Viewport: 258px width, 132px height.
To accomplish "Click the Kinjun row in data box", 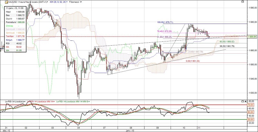I will (x=15, y=40).
